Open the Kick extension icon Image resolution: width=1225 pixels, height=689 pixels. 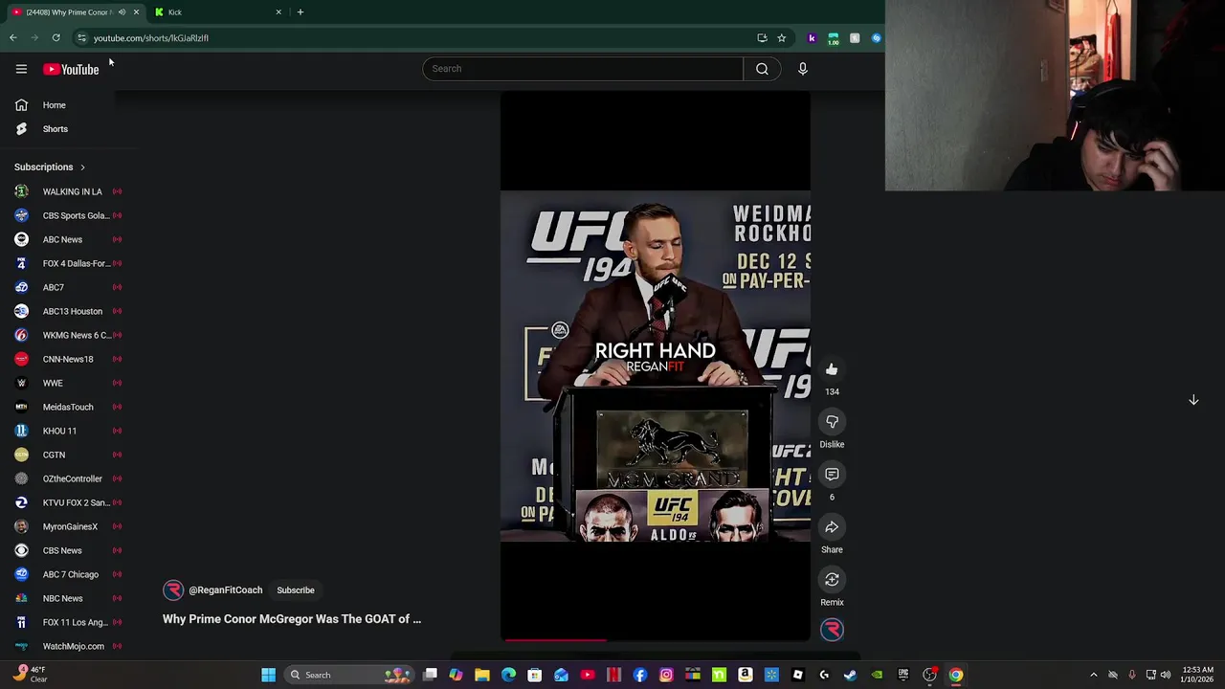812,38
